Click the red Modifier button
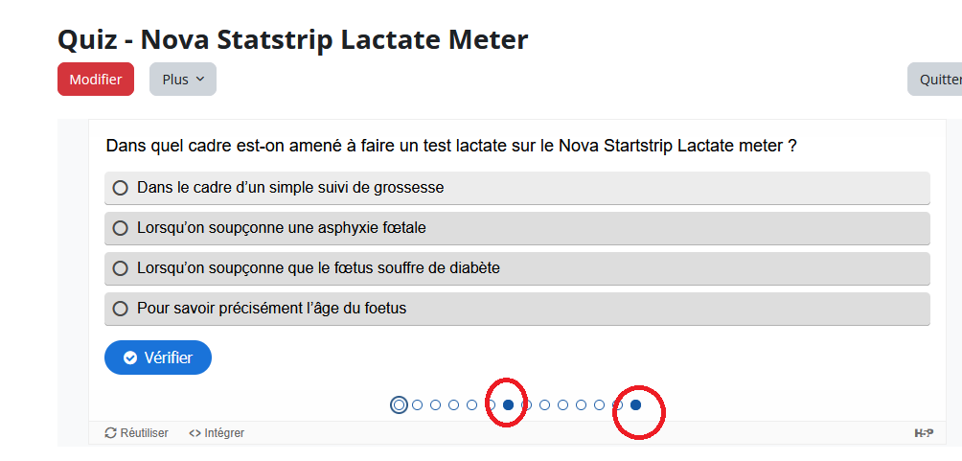The height and width of the screenshot is (461, 962). (x=96, y=80)
